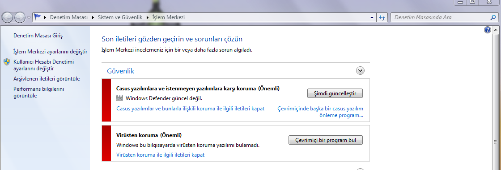Turn off spyware messages link
Image resolution: width=501 pixels, height=170 pixels.
tap(191, 108)
